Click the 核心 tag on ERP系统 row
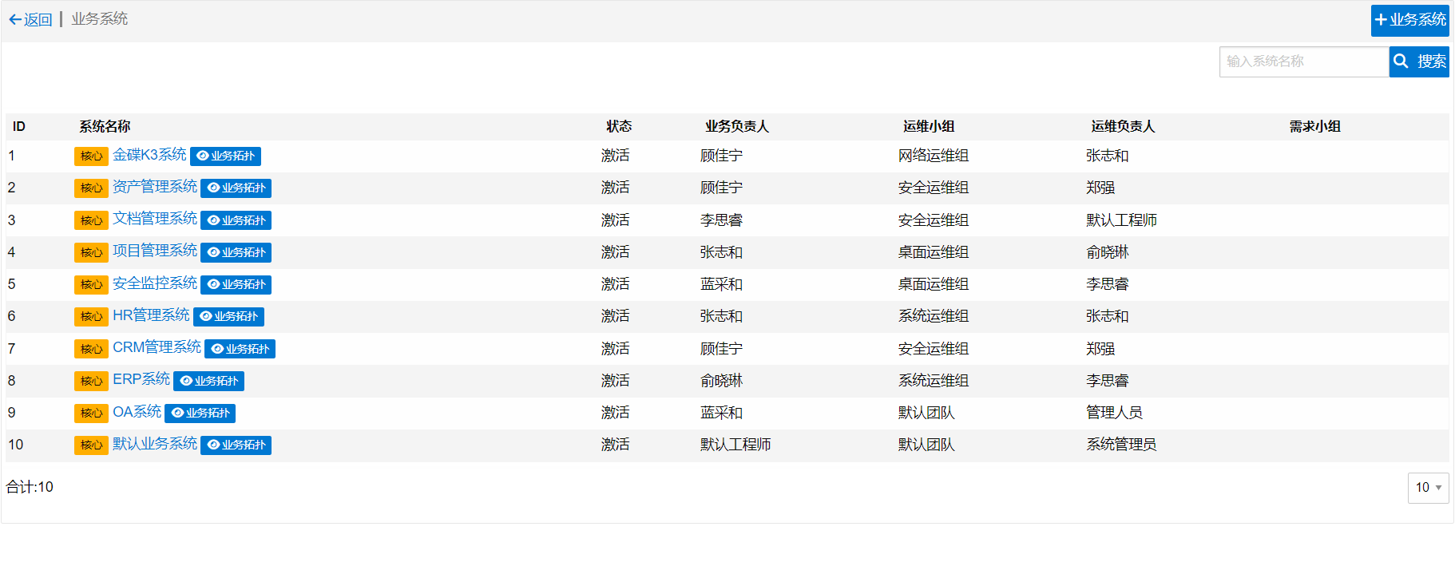The image size is (1455, 566). click(x=91, y=381)
